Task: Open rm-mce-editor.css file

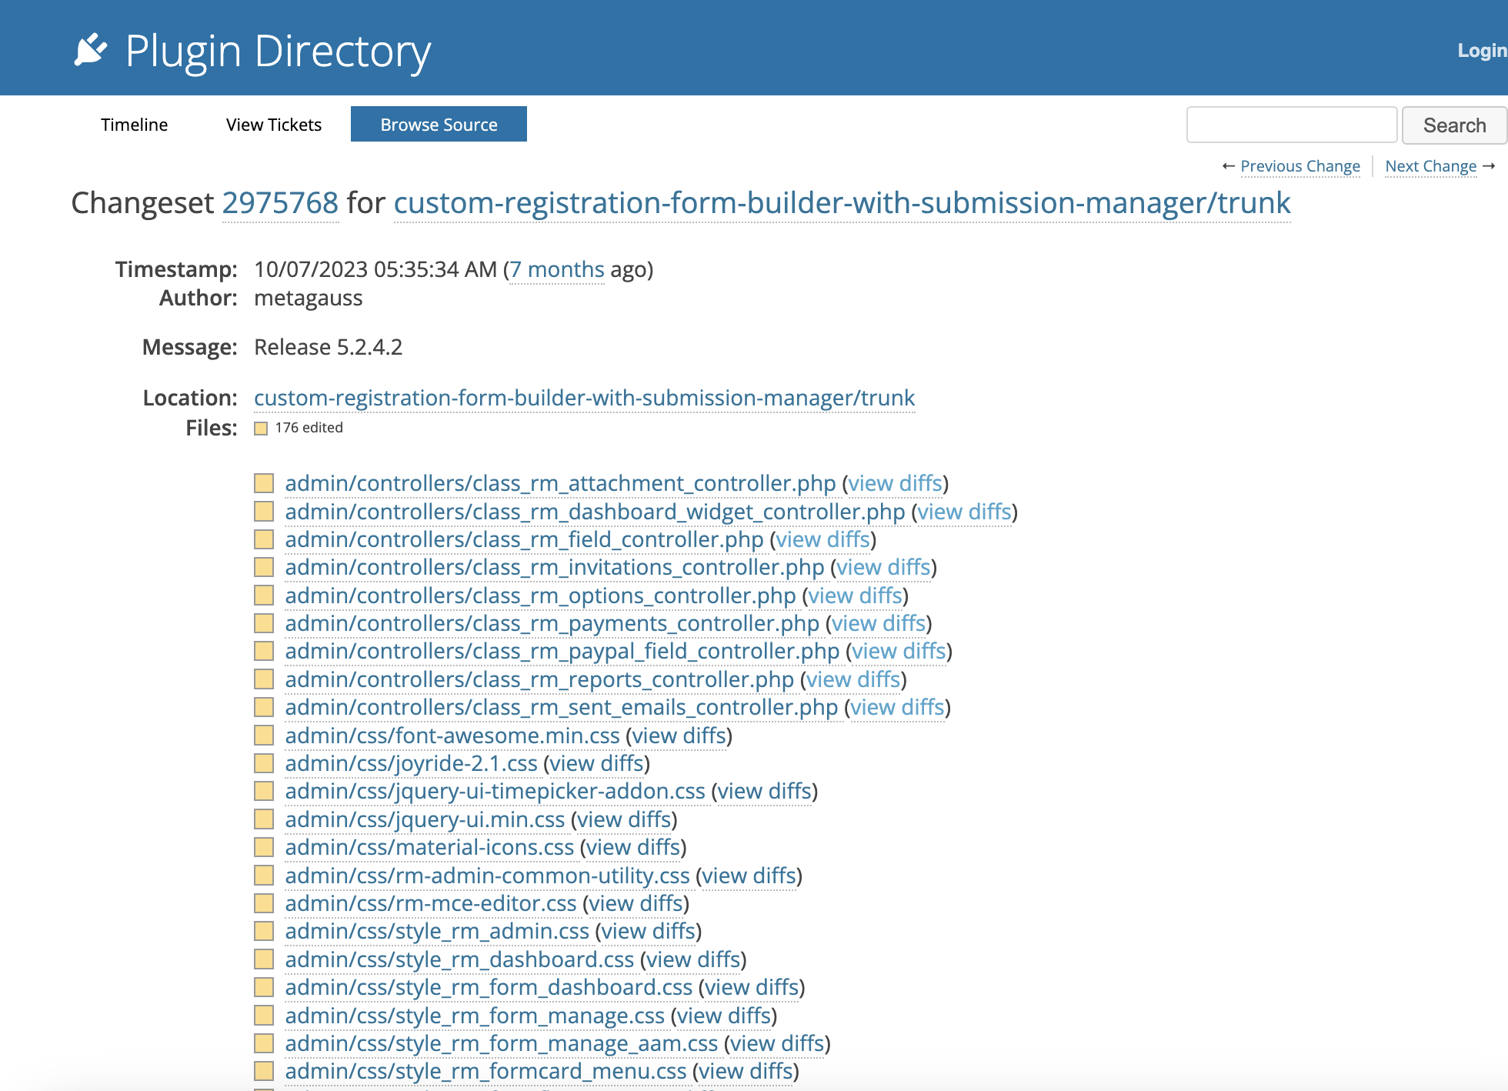Action: click(431, 903)
